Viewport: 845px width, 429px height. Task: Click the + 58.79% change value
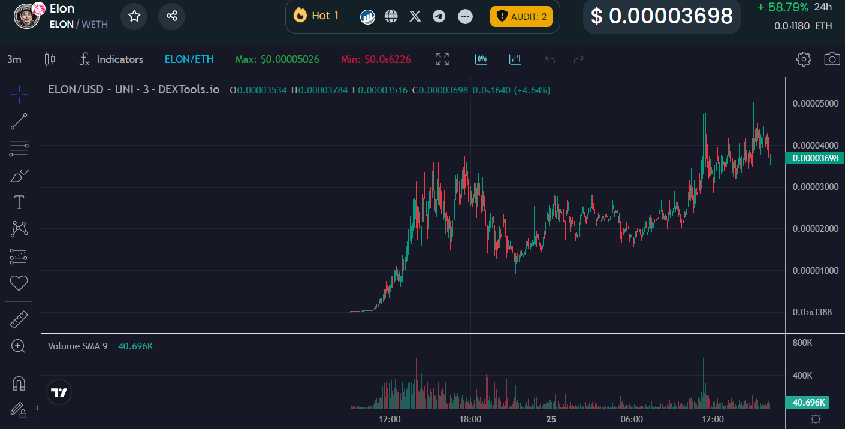[783, 7]
